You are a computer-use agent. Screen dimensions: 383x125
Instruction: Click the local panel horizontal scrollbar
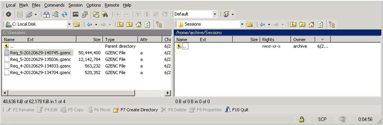tap(87, 93)
